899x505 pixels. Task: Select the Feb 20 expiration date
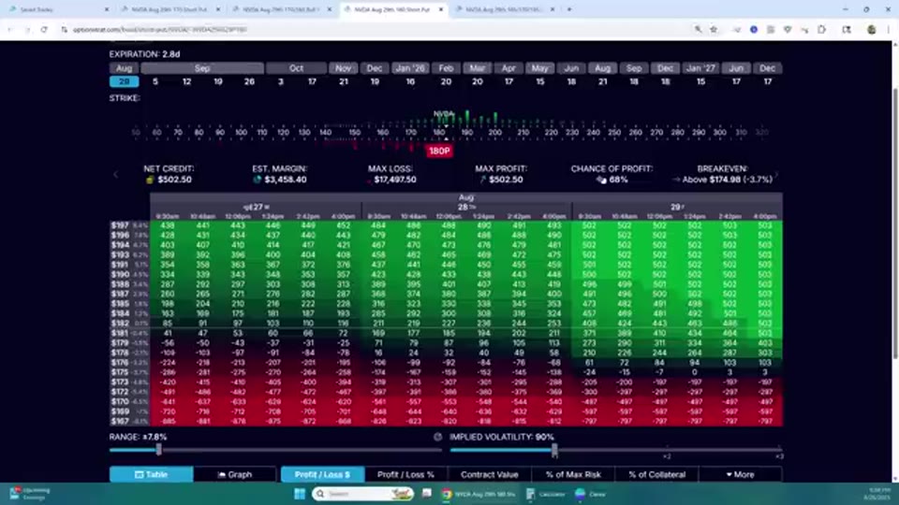coord(446,81)
